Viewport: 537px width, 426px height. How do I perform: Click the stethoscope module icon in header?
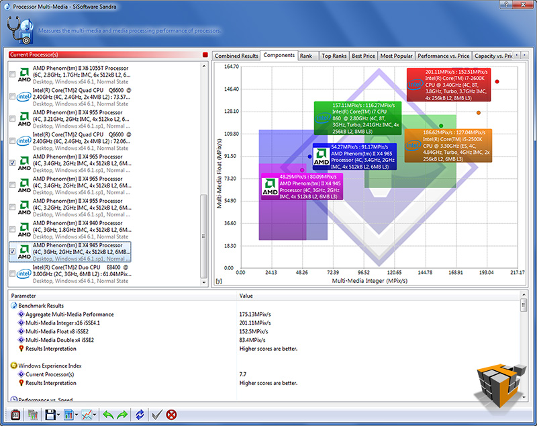(20, 30)
